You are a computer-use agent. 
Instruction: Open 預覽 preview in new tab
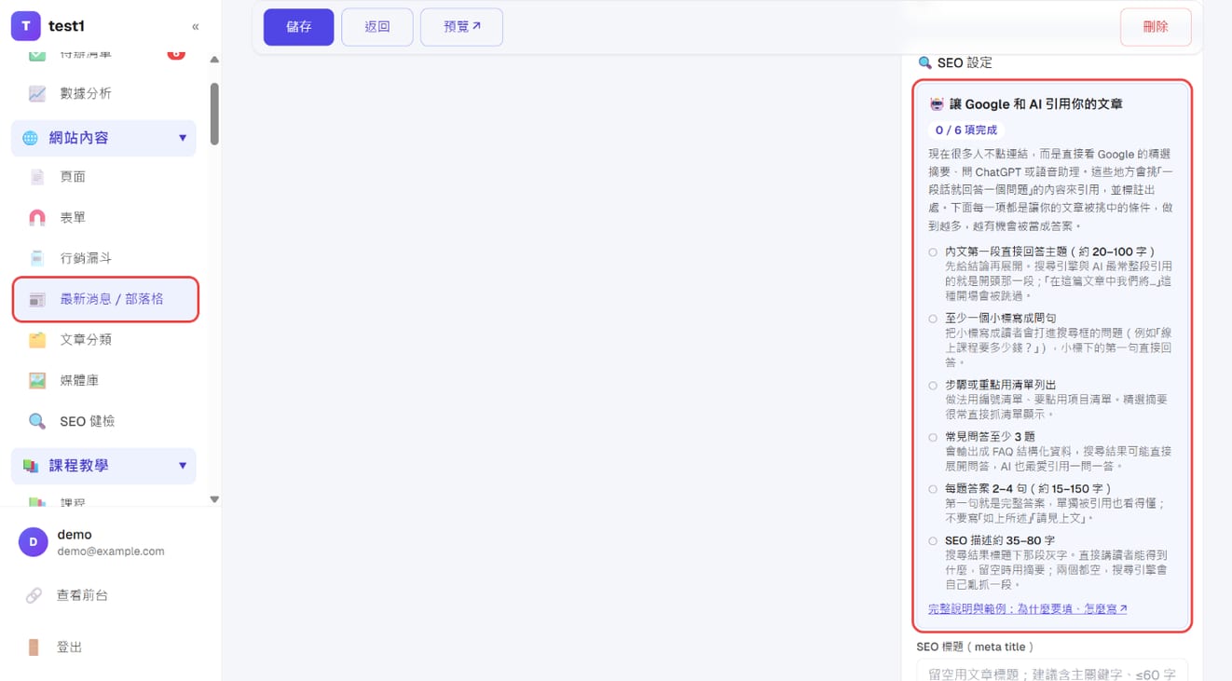click(462, 27)
